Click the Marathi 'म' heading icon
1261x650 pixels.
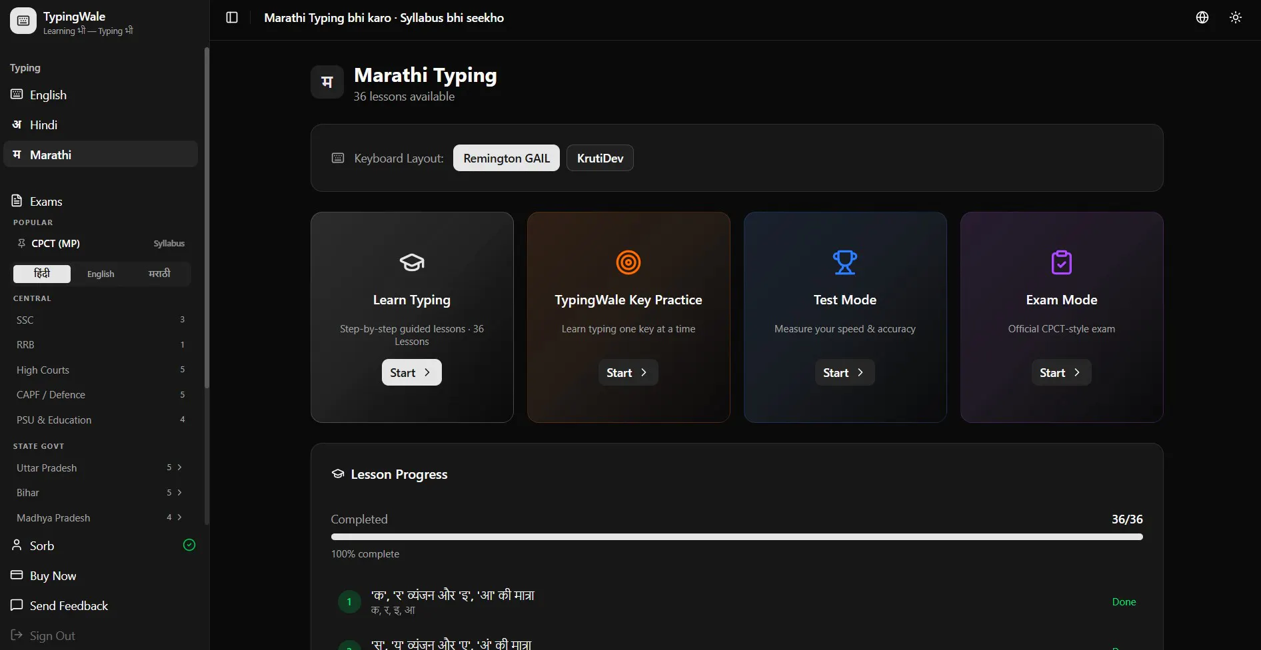tap(327, 82)
